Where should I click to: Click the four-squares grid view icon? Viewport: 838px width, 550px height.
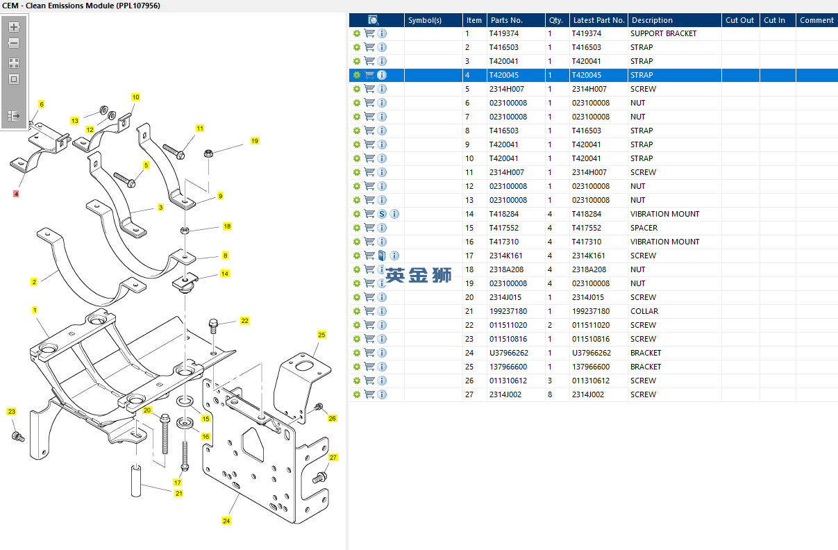[x=13, y=63]
